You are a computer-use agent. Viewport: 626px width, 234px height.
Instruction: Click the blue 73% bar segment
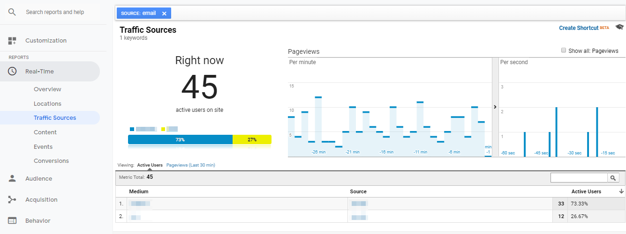point(180,139)
